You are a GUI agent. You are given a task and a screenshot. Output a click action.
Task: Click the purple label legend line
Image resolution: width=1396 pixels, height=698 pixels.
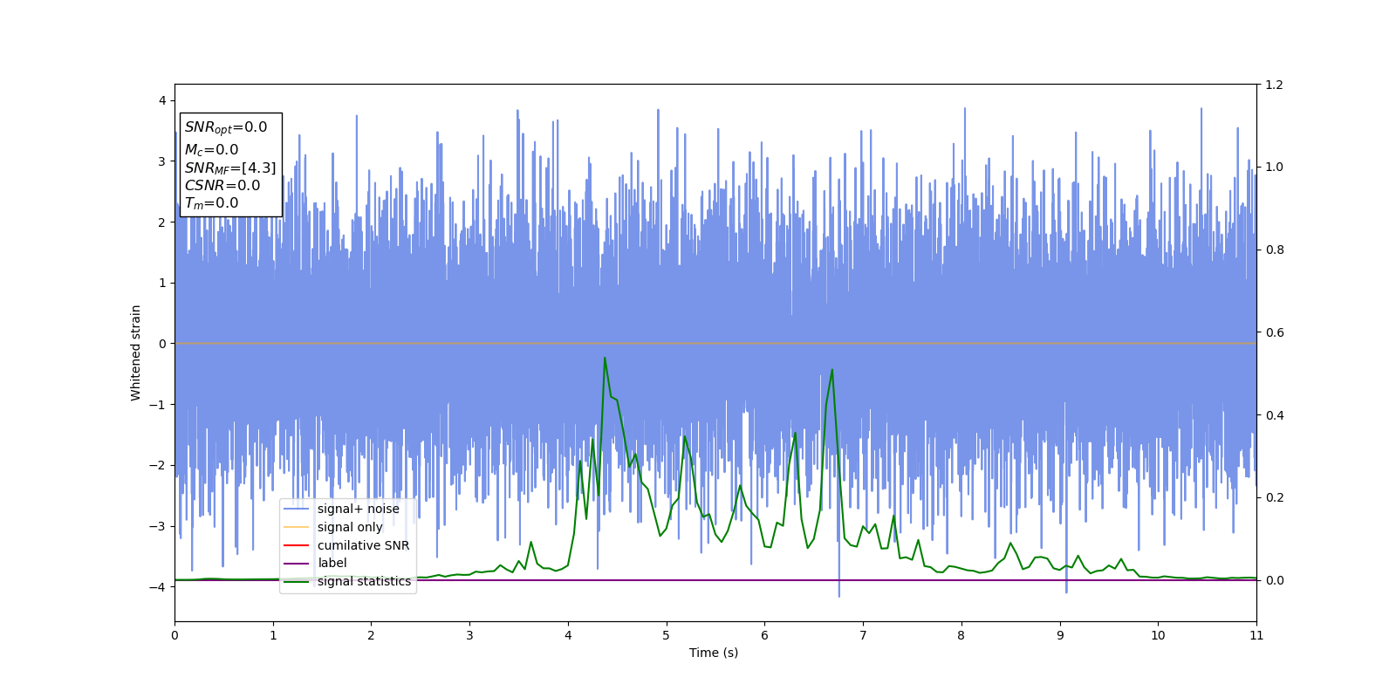tap(297, 564)
